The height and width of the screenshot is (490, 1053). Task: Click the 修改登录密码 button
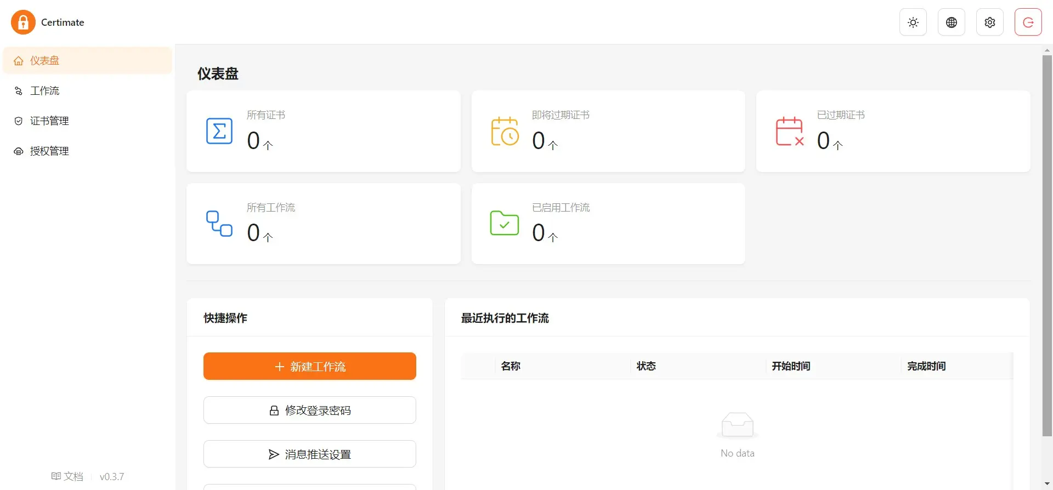tap(309, 411)
